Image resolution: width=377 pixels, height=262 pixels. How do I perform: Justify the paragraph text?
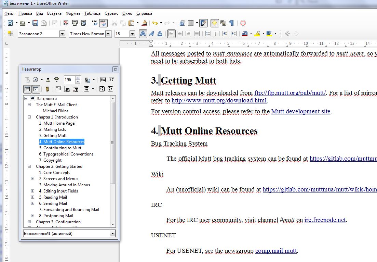[197, 34]
